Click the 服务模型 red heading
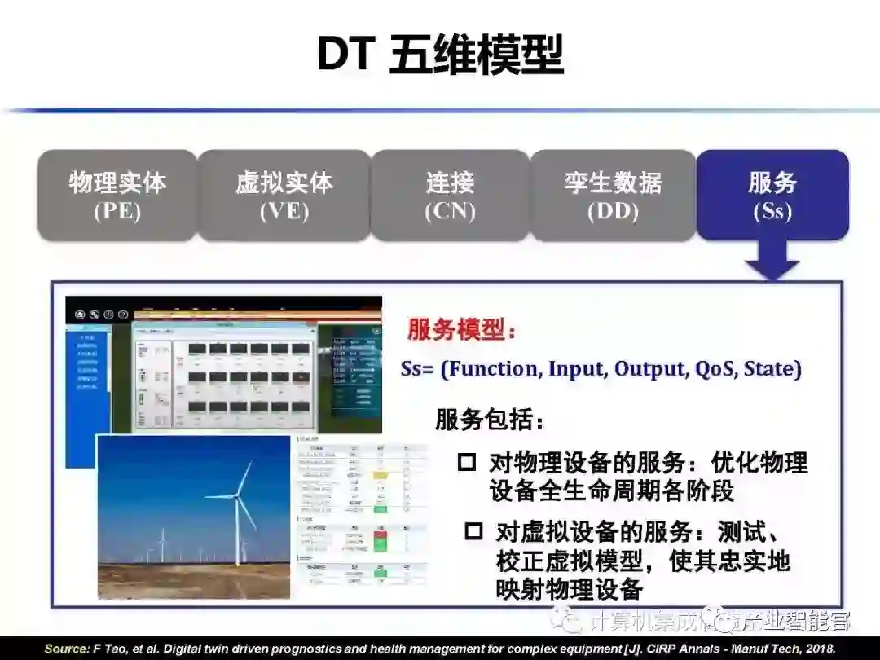This screenshot has height=660, width=880. point(461,329)
